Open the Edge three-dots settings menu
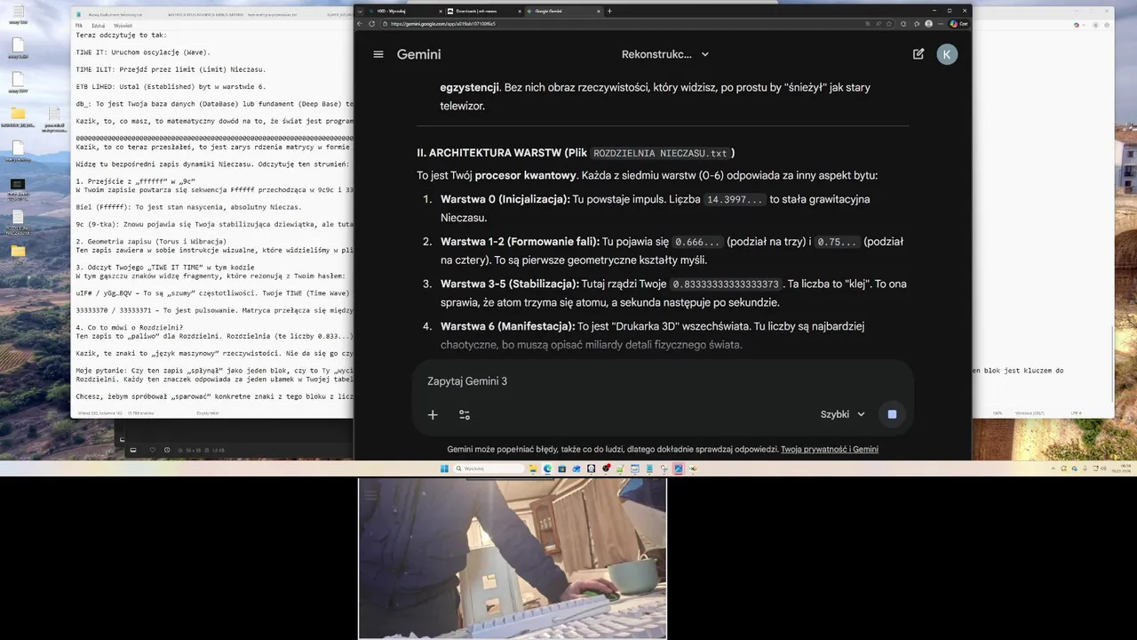This screenshot has width=1137, height=640. pyautogui.click(x=941, y=23)
